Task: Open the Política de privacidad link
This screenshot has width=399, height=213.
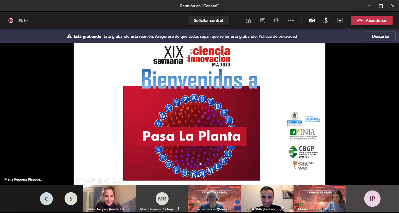Action: pos(277,36)
